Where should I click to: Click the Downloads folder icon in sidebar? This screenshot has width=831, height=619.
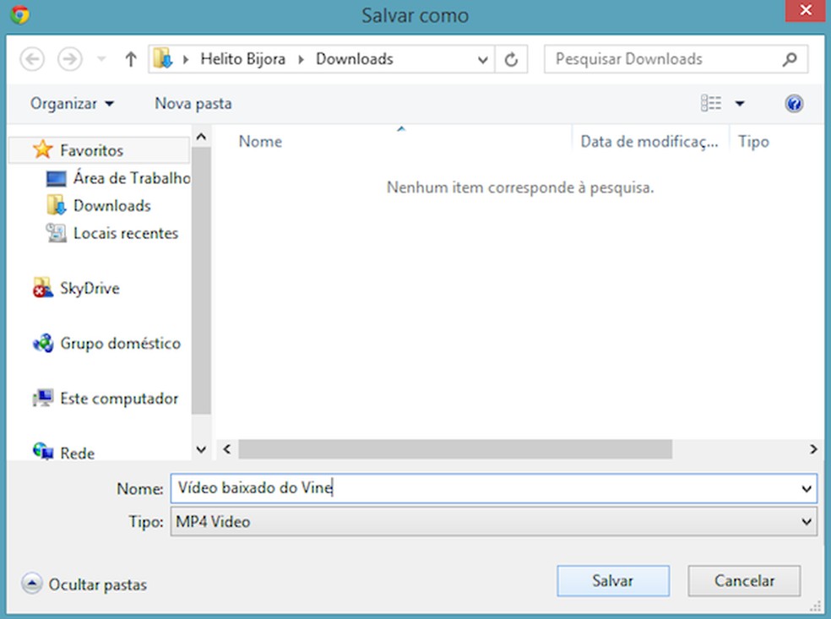point(57,205)
